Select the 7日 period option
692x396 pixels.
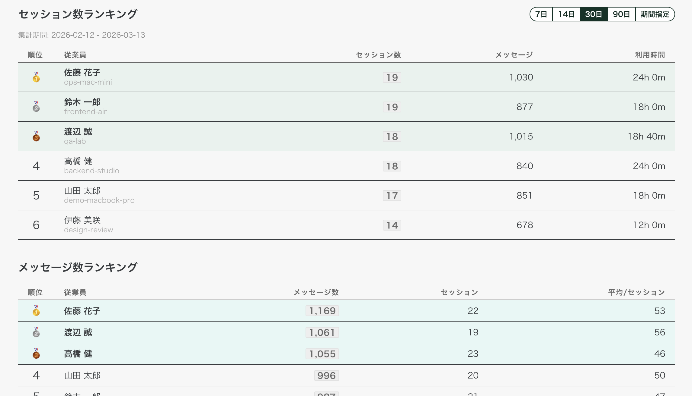pyautogui.click(x=541, y=14)
